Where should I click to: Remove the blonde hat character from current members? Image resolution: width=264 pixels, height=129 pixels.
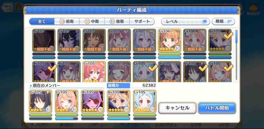119,102
